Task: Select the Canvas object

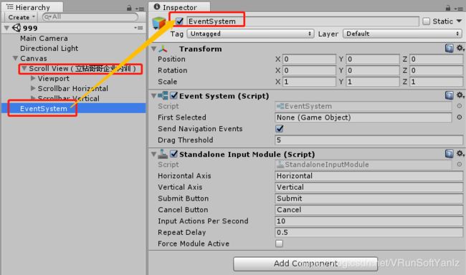Action: [x=33, y=58]
